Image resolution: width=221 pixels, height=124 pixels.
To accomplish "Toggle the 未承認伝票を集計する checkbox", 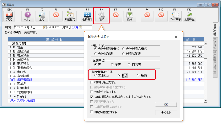I will pos(92,107).
